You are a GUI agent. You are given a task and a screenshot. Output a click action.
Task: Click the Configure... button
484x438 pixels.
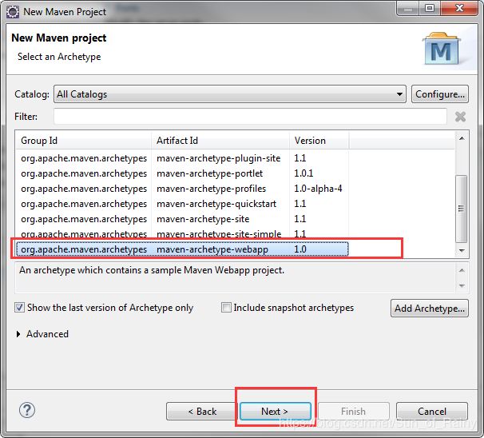pos(440,94)
